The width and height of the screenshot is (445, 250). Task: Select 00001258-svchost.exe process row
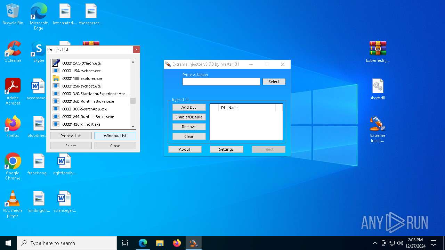[x=90, y=86]
